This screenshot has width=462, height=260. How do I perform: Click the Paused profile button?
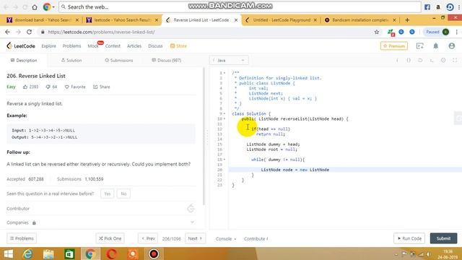click(437, 32)
